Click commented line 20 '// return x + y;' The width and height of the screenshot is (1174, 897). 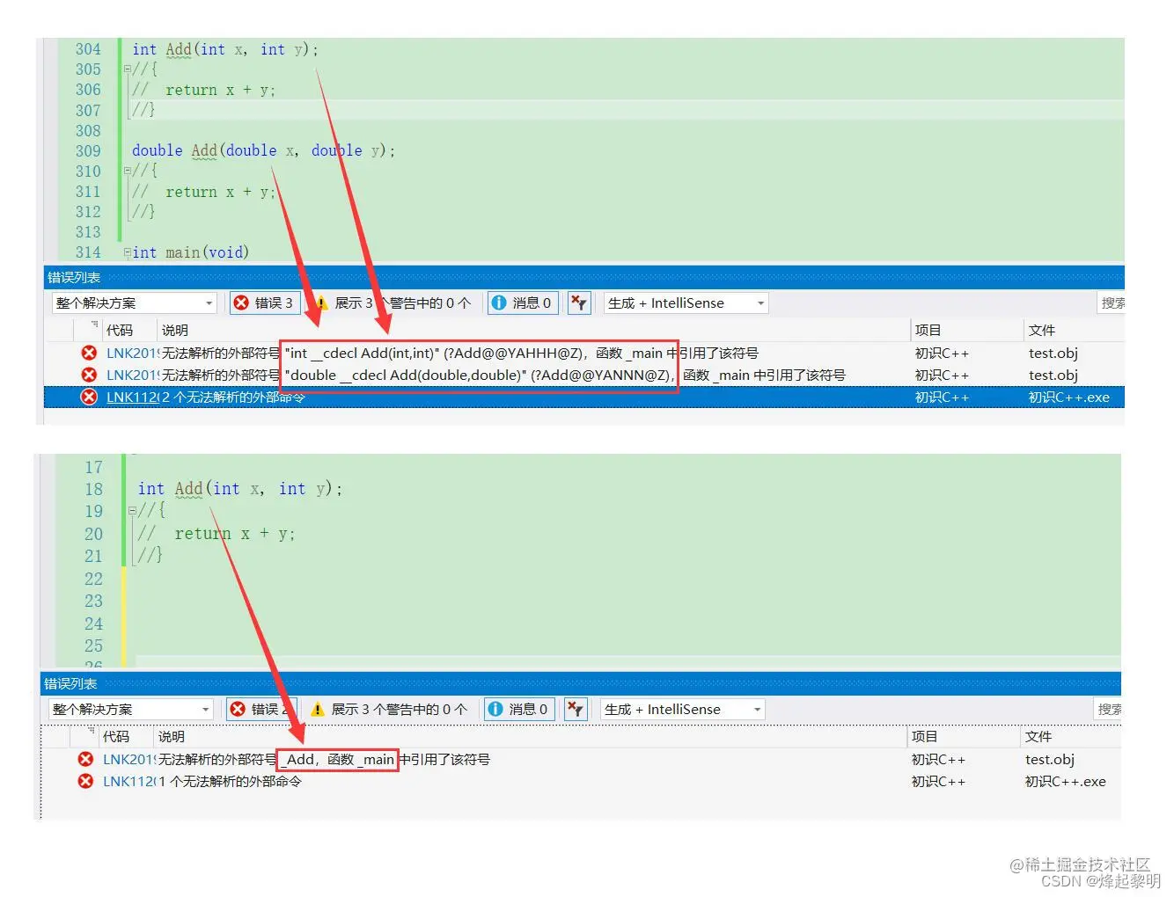216,534
